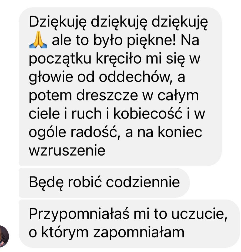Click the word 'codziennie' in the middle bubble
The image size is (241, 252).
tap(143, 182)
